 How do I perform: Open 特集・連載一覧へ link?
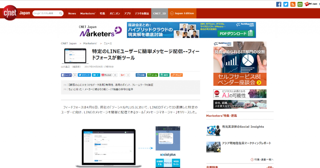pyautogui.click(x=262, y=160)
